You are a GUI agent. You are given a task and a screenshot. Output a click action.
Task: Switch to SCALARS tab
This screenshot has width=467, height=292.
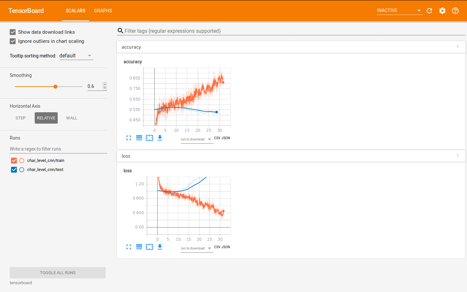click(x=76, y=11)
